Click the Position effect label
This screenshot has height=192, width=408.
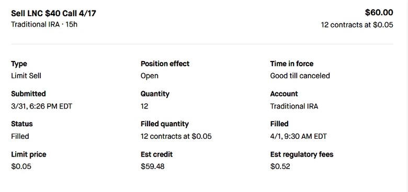pos(165,64)
